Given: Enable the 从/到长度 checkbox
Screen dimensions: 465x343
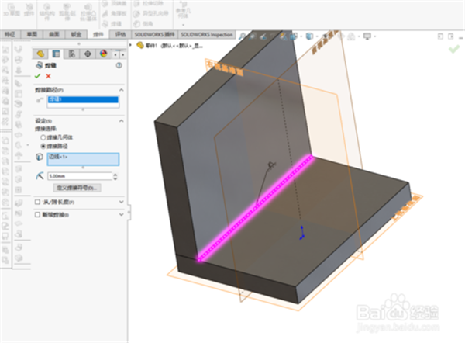Looking at the screenshot, I should click(x=39, y=202).
